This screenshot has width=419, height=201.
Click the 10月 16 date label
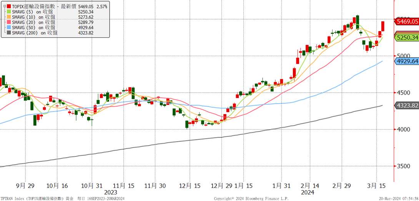coord(57,186)
